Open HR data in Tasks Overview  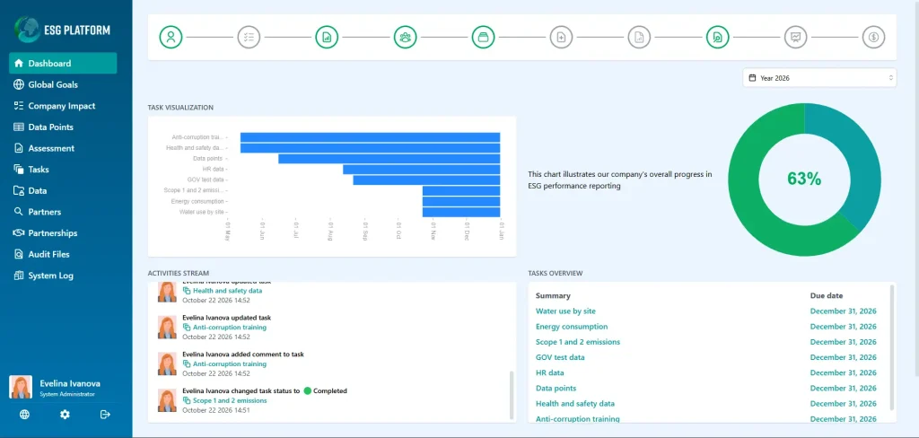click(550, 372)
